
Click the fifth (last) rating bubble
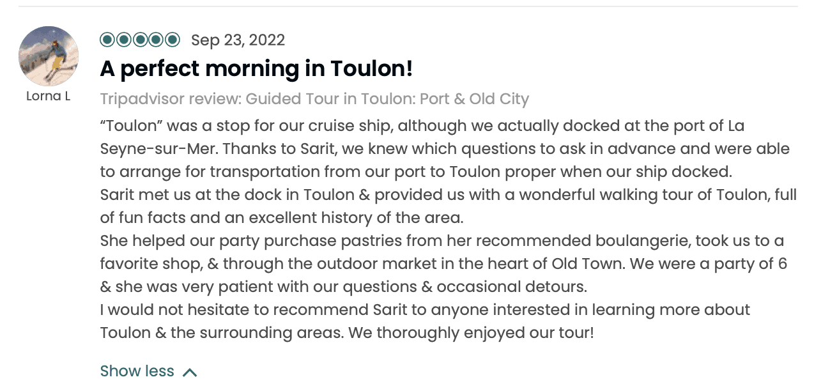click(173, 40)
